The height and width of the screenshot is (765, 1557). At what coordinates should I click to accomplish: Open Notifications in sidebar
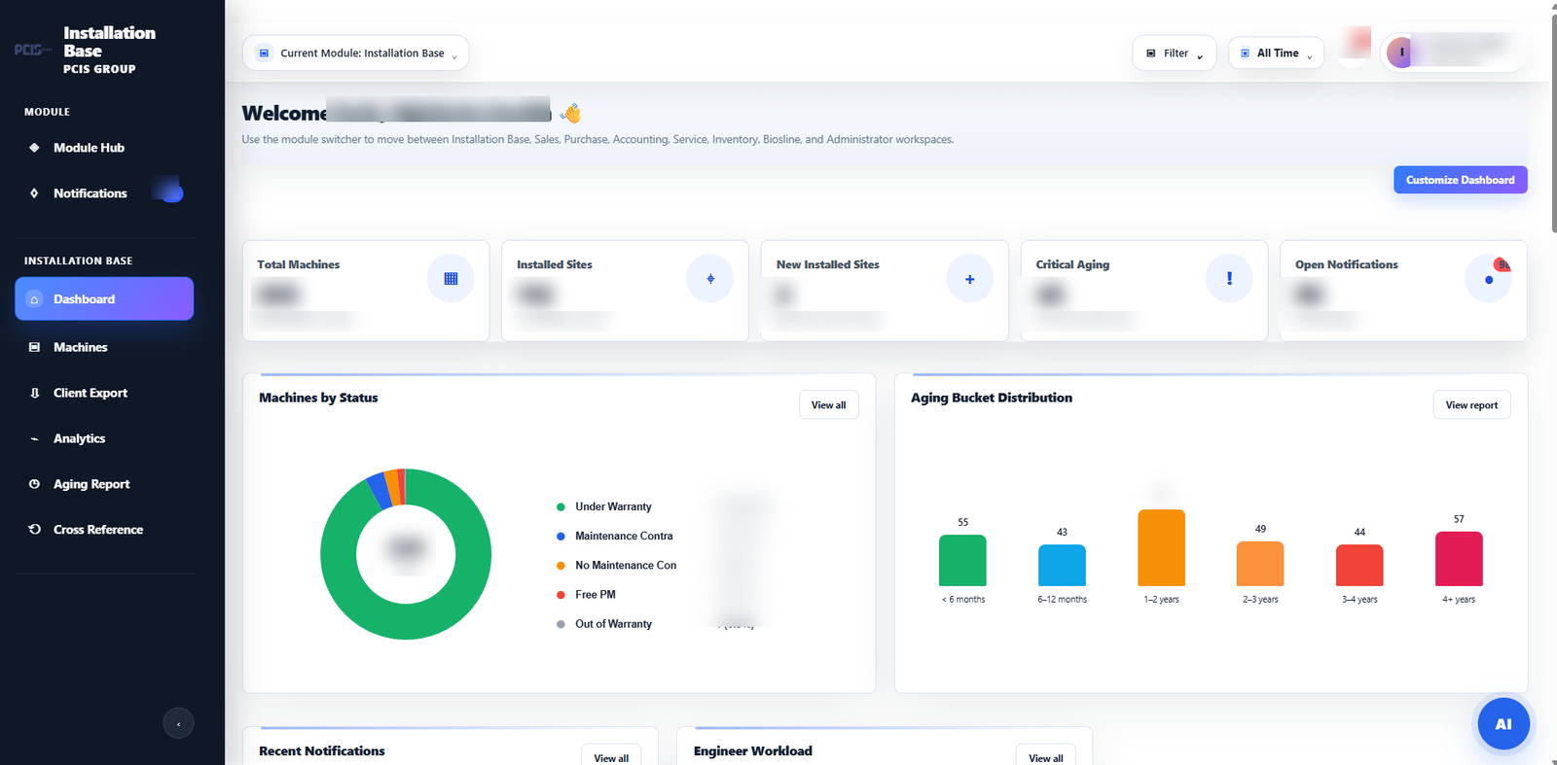coord(104,193)
